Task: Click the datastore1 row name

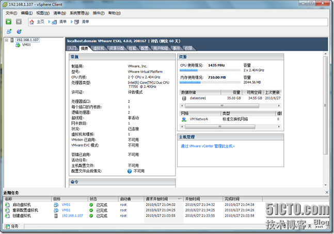Action: point(198,98)
